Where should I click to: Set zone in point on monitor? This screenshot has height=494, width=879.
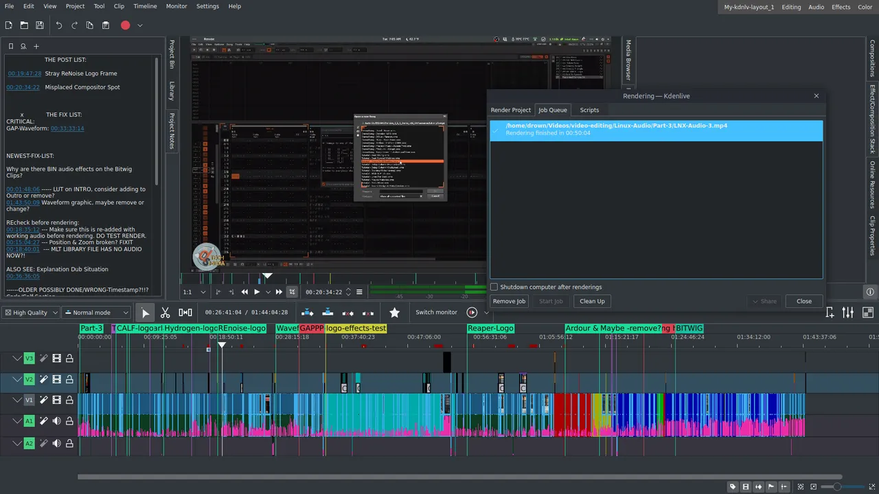click(x=220, y=292)
